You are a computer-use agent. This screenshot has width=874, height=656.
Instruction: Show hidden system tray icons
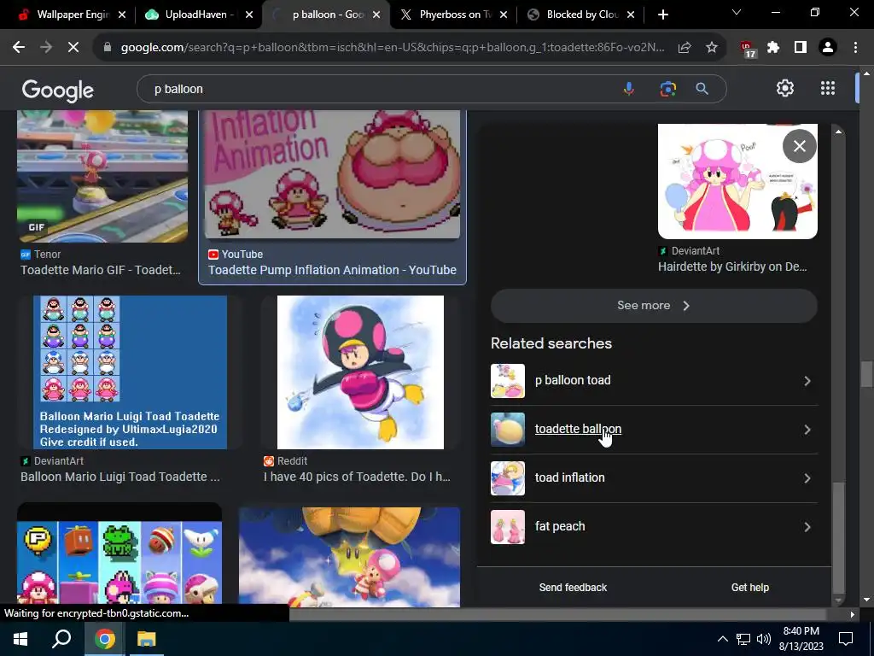(722, 639)
